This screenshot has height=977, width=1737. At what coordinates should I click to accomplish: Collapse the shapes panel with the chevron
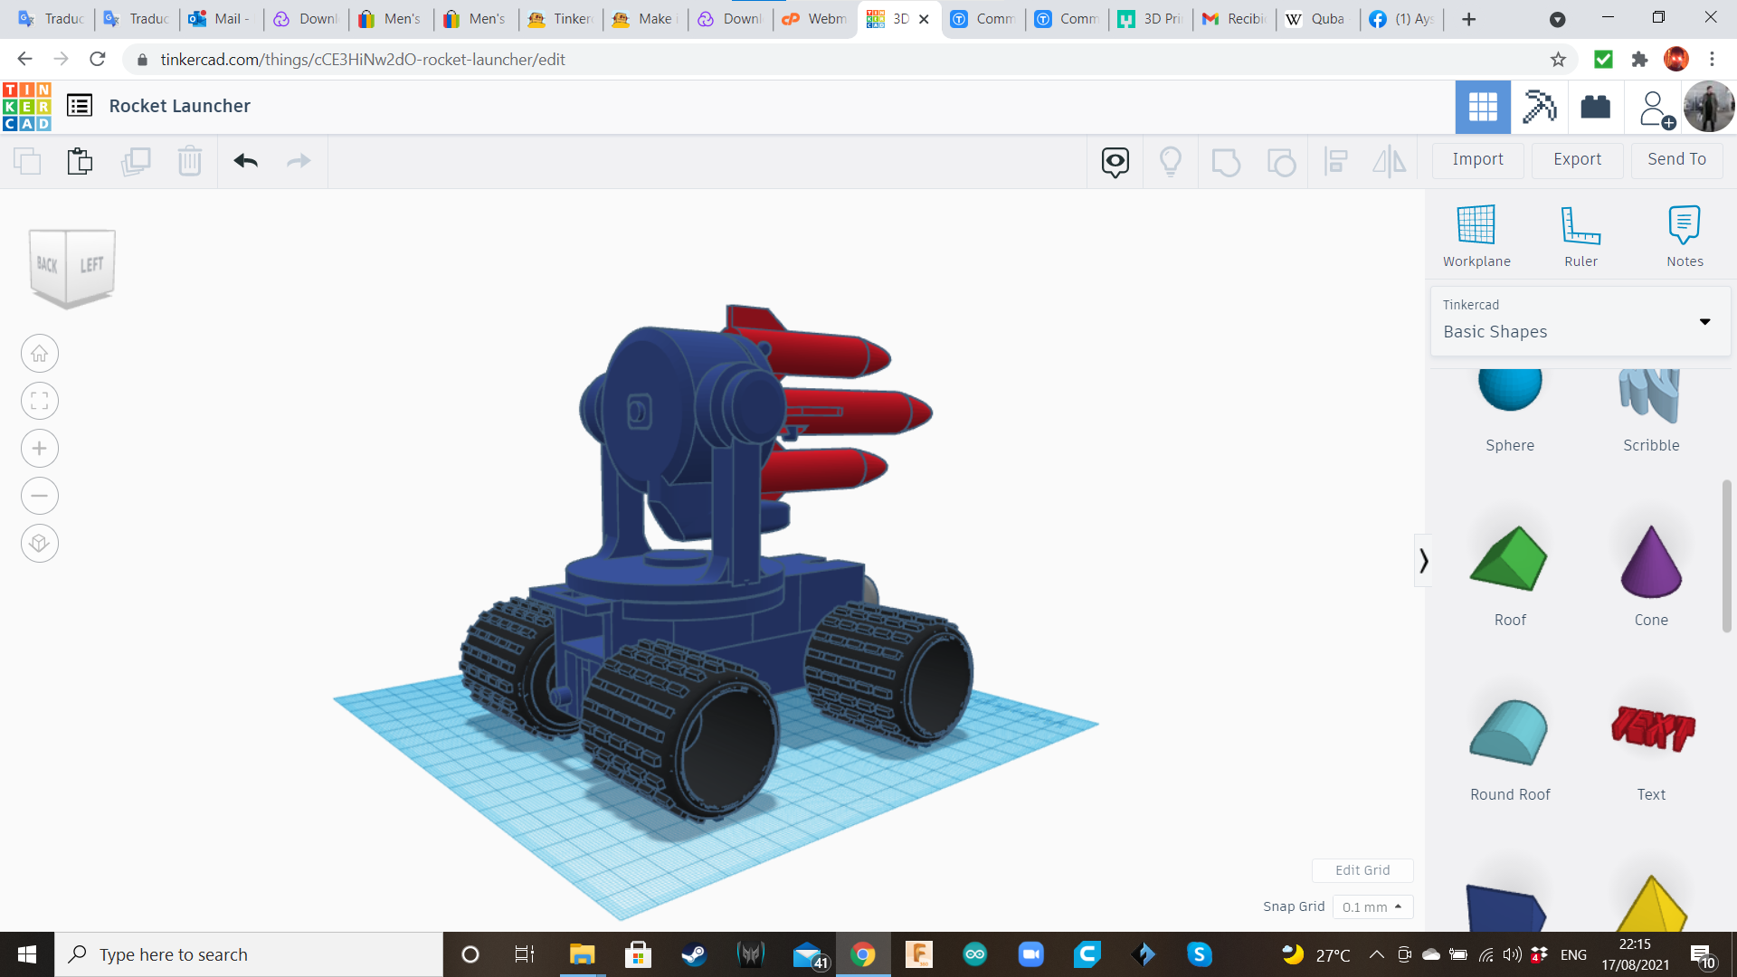(x=1426, y=560)
